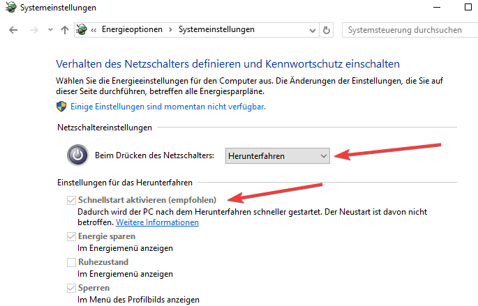Go back with the left arrow button
This screenshot has height=306, width=478.
(x=13, y=30)
